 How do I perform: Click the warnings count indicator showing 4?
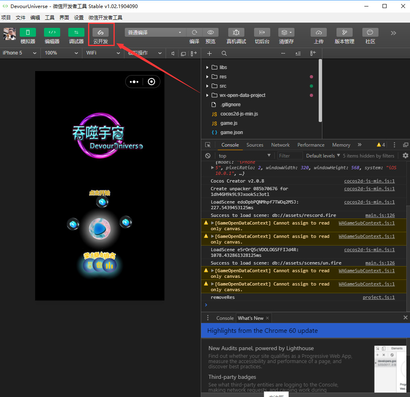click(381, 145)
